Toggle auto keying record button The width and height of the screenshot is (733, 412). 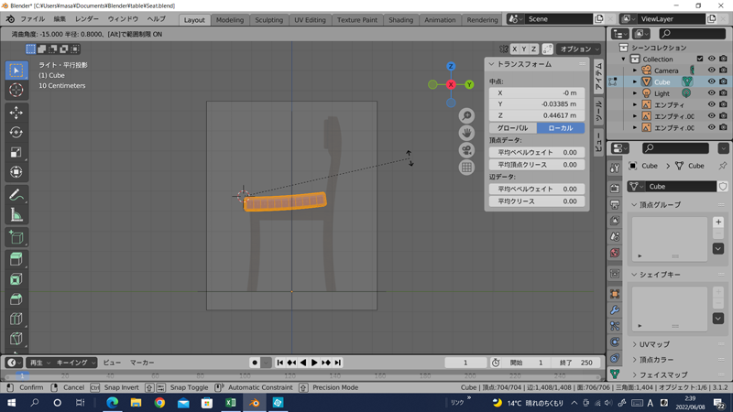[x=255, y=363]
